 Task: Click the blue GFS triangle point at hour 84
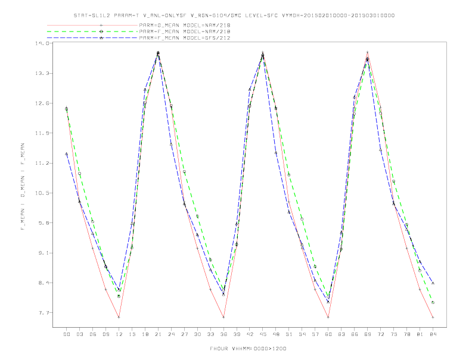(x=433, y=283)
